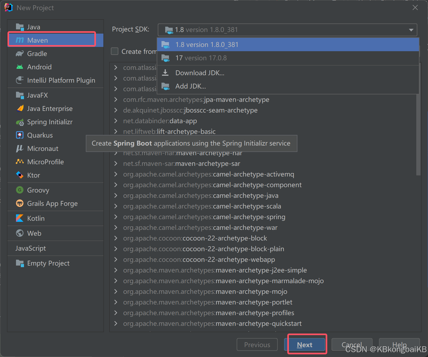Expand net.databinder:data-app node
This screenshot has height=357, width=428.
pos(116,121)
